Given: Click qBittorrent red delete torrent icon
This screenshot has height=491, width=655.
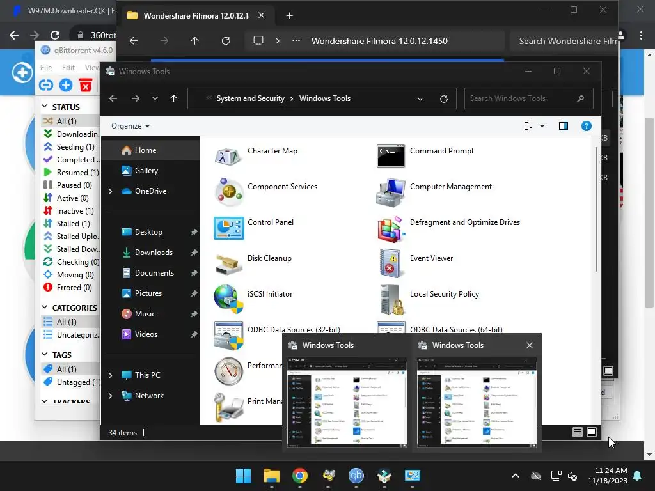Looking at the screenshot, I should pos(86,85).
